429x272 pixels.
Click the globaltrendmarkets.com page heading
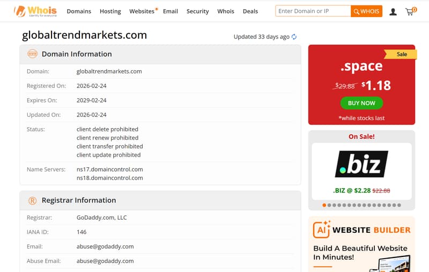(84, 35)
